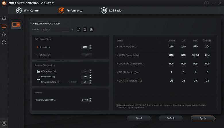Click the graphics card thumbnail
The image size is (224, 128).
coord(16,24)
